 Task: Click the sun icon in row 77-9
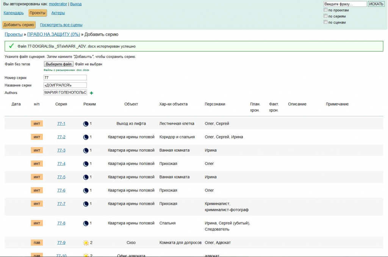(86, 243)
